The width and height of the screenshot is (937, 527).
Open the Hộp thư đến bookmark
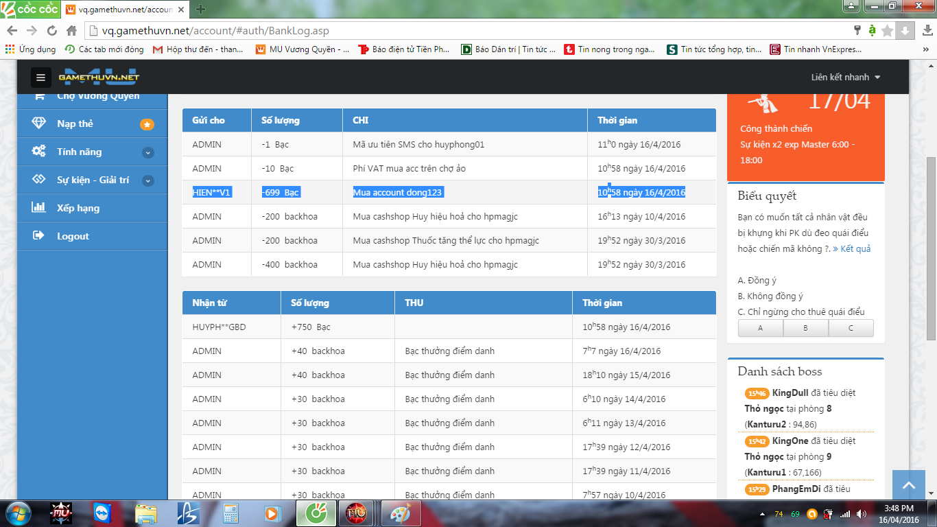tap(198, 49)
